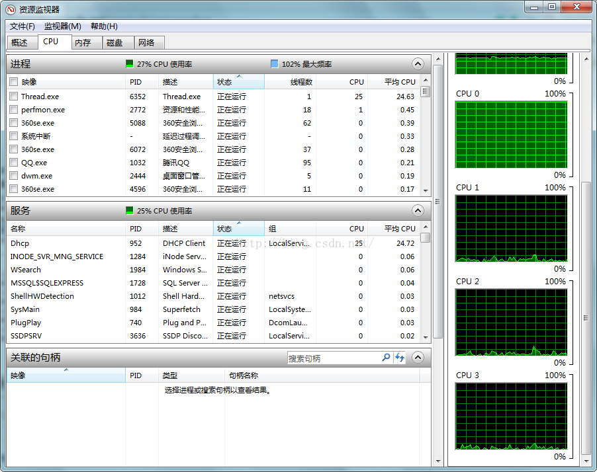Check the 360se.exe PID 5088 checkbox

[x=14, y=123]
